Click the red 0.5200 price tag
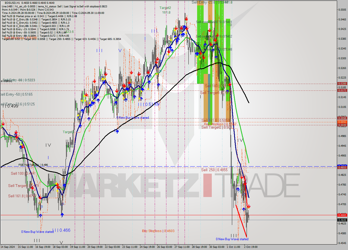The height and width of the screenshot is (250, 348). point(342,84)
